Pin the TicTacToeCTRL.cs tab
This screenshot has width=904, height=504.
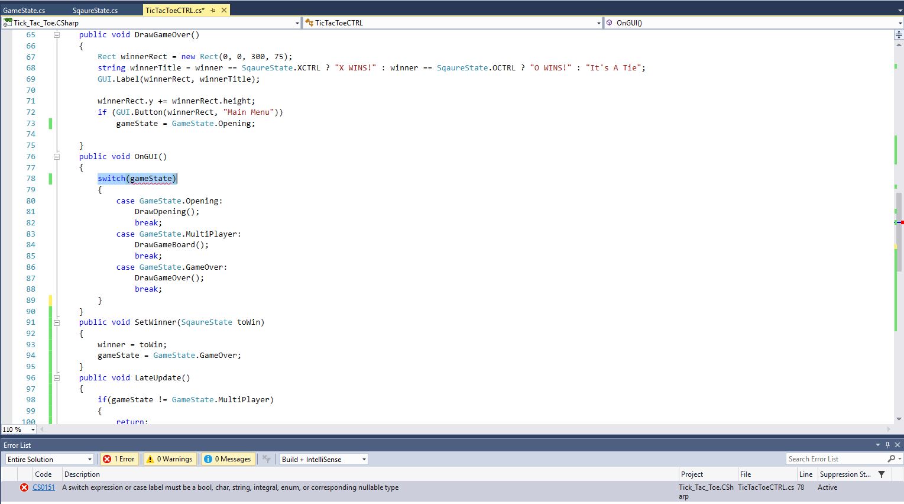tap(213, 10)
